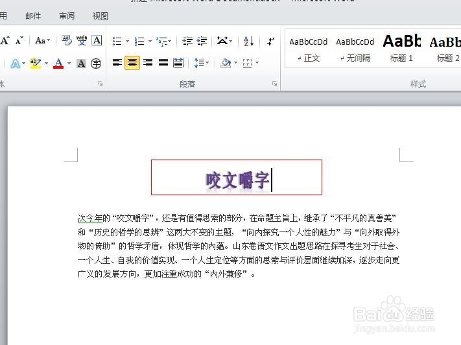This screenshot has width=461, height=345.
Task: Apply Distributed alignment
Action: pos(178,63)
